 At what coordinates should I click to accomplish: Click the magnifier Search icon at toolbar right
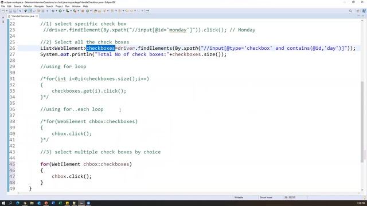click(x=350, y=11)
